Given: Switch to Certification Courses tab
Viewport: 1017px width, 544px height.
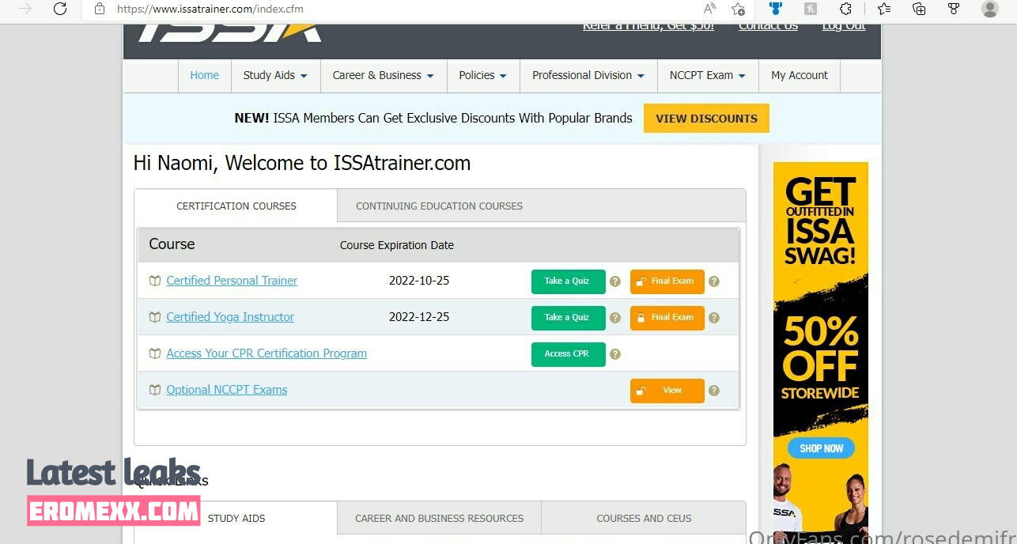Looking at the screenshot, I should pos(236,206).
